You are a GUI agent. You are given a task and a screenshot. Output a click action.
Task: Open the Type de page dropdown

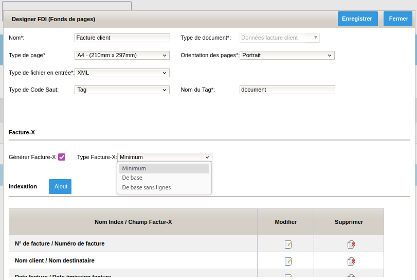[x=122, y=56]
